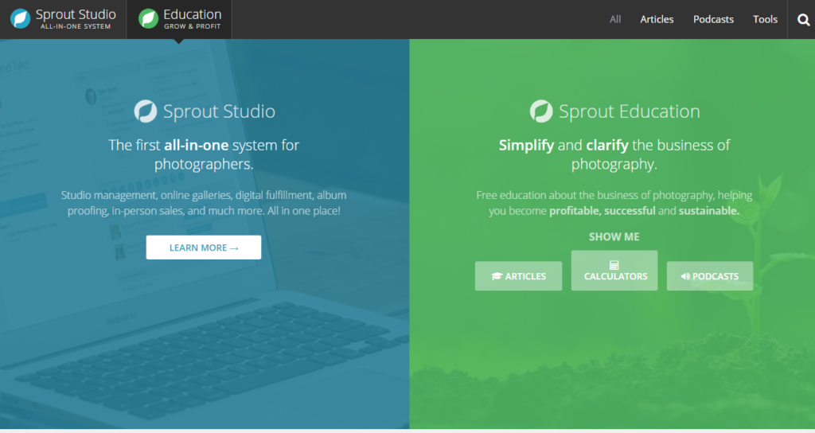
Task: Click 'Simplify and clarify the business of photography.' tagline
Action: [614, 154]
